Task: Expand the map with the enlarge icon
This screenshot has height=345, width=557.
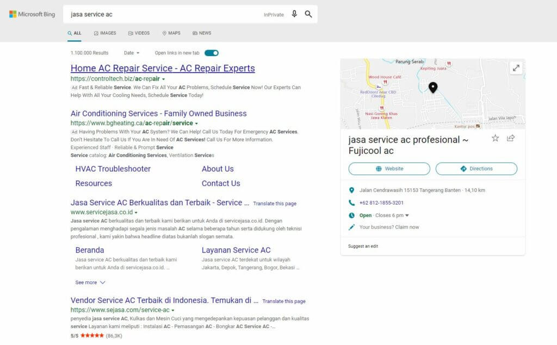Action: point(516,68)
